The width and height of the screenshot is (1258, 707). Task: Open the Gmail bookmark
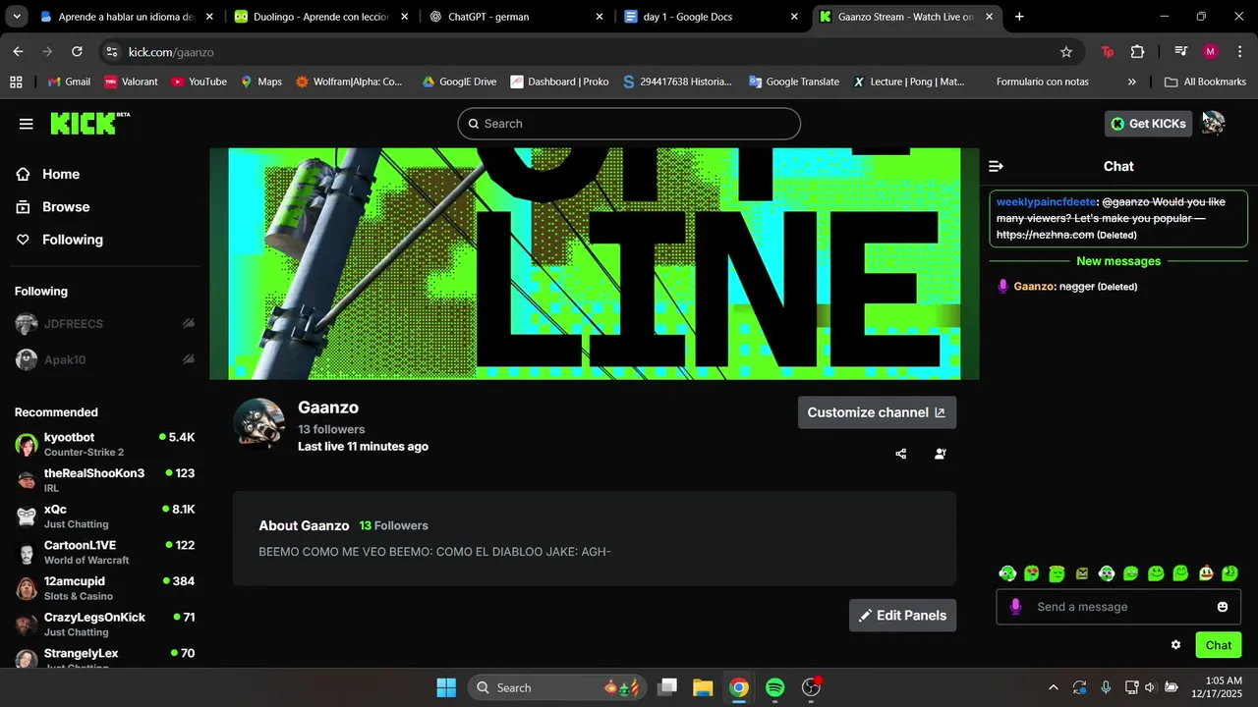coord(69,82)
